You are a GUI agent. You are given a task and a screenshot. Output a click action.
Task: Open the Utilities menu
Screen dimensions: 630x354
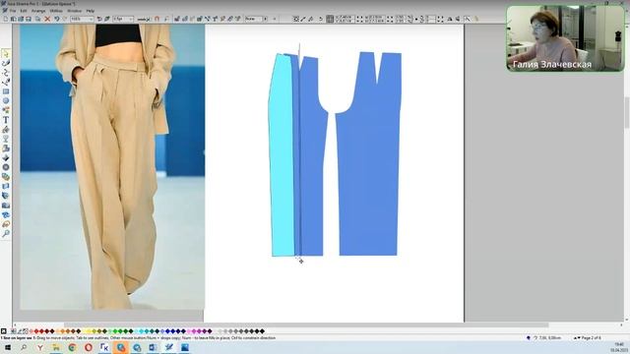(56, 11)
